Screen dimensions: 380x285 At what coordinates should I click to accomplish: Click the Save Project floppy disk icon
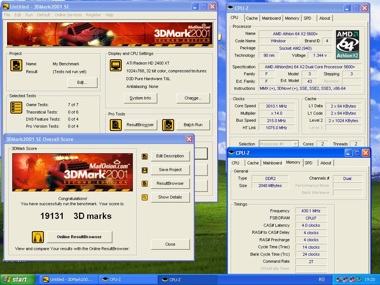point(145,170)
